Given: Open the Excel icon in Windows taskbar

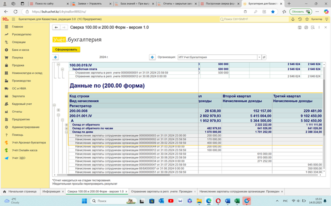Looking at the screenshot, I should pos(237,201).
